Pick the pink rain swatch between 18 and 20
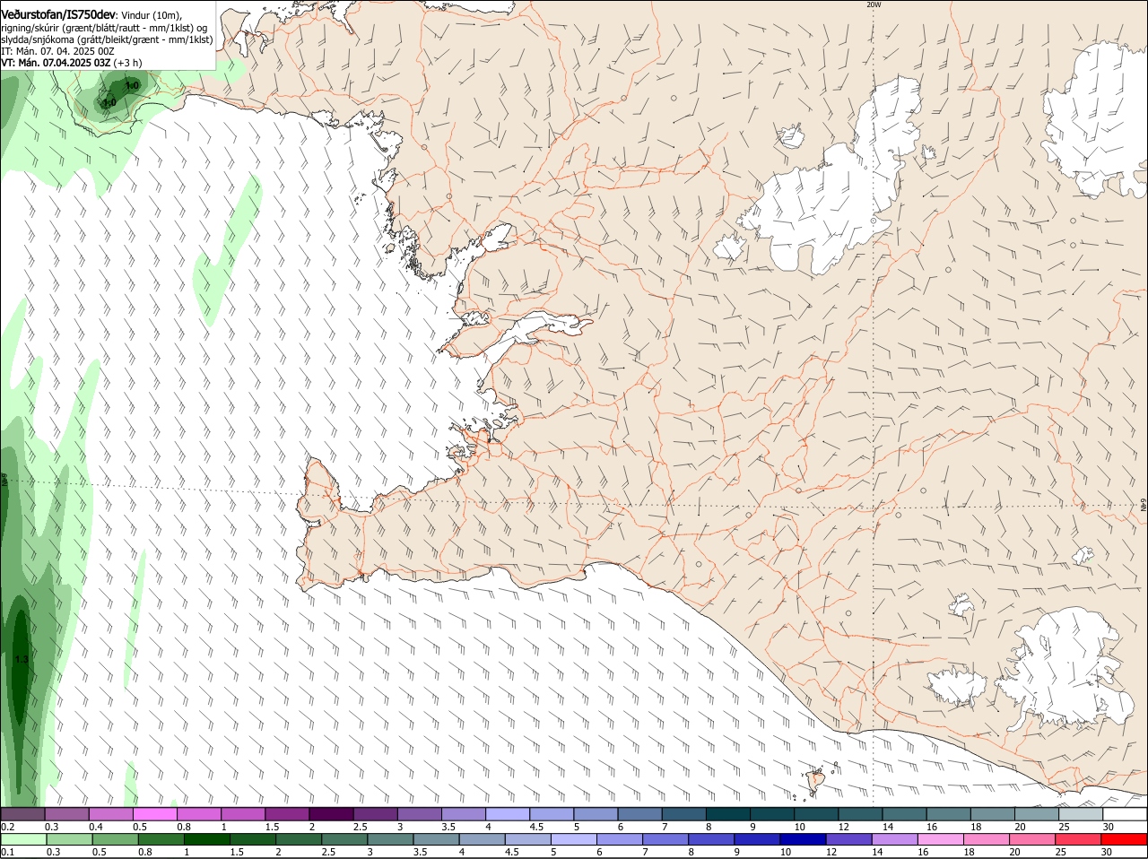This screenshot has height=859, width=1148. (987, 839)
